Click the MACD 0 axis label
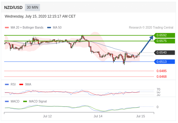 pyautogui.click(x=158, y=107)
